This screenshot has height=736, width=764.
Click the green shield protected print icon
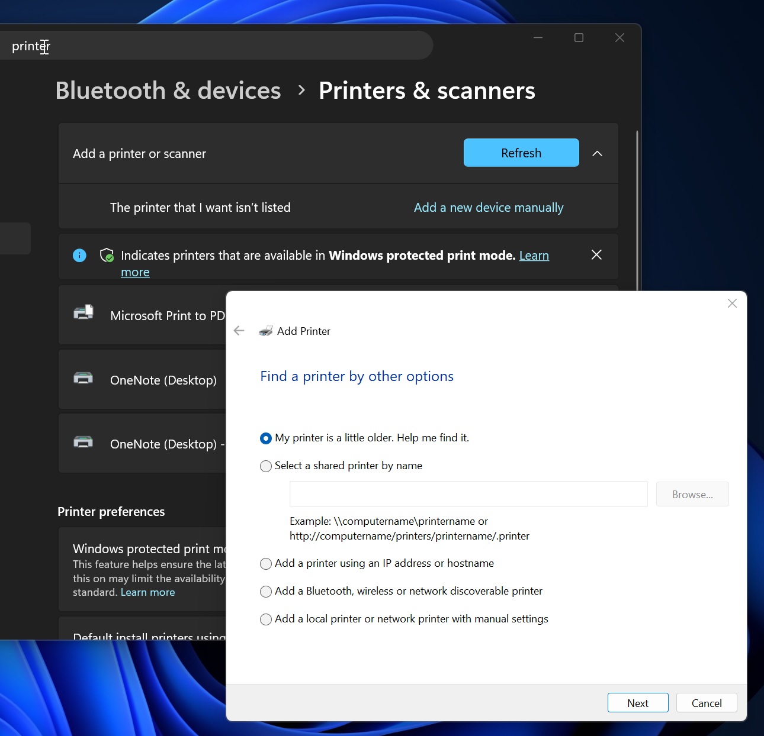pyautogui.click(x=107, y=255)
